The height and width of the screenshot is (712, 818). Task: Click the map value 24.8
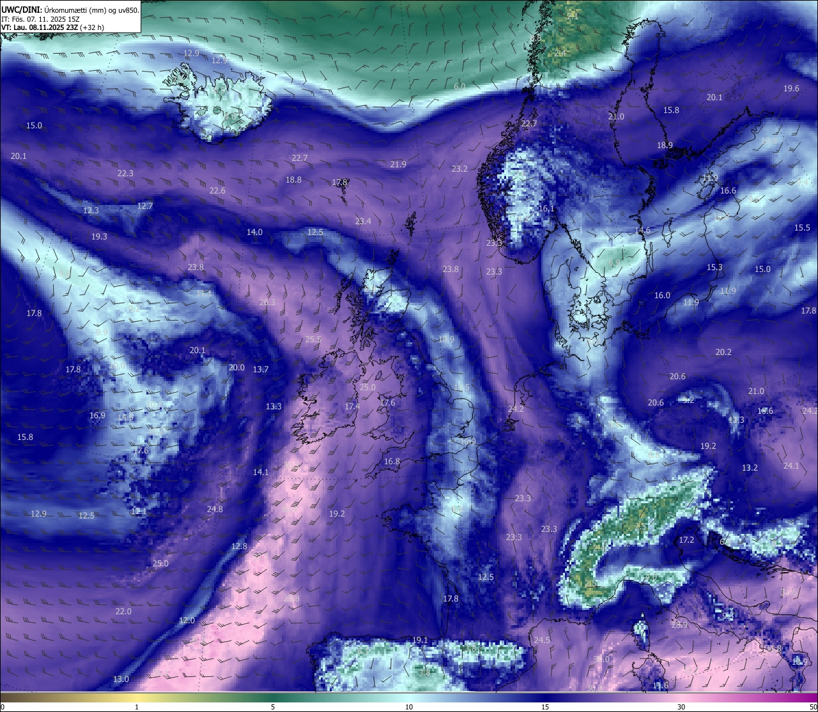pyautogui.click(x=215, y=509)
